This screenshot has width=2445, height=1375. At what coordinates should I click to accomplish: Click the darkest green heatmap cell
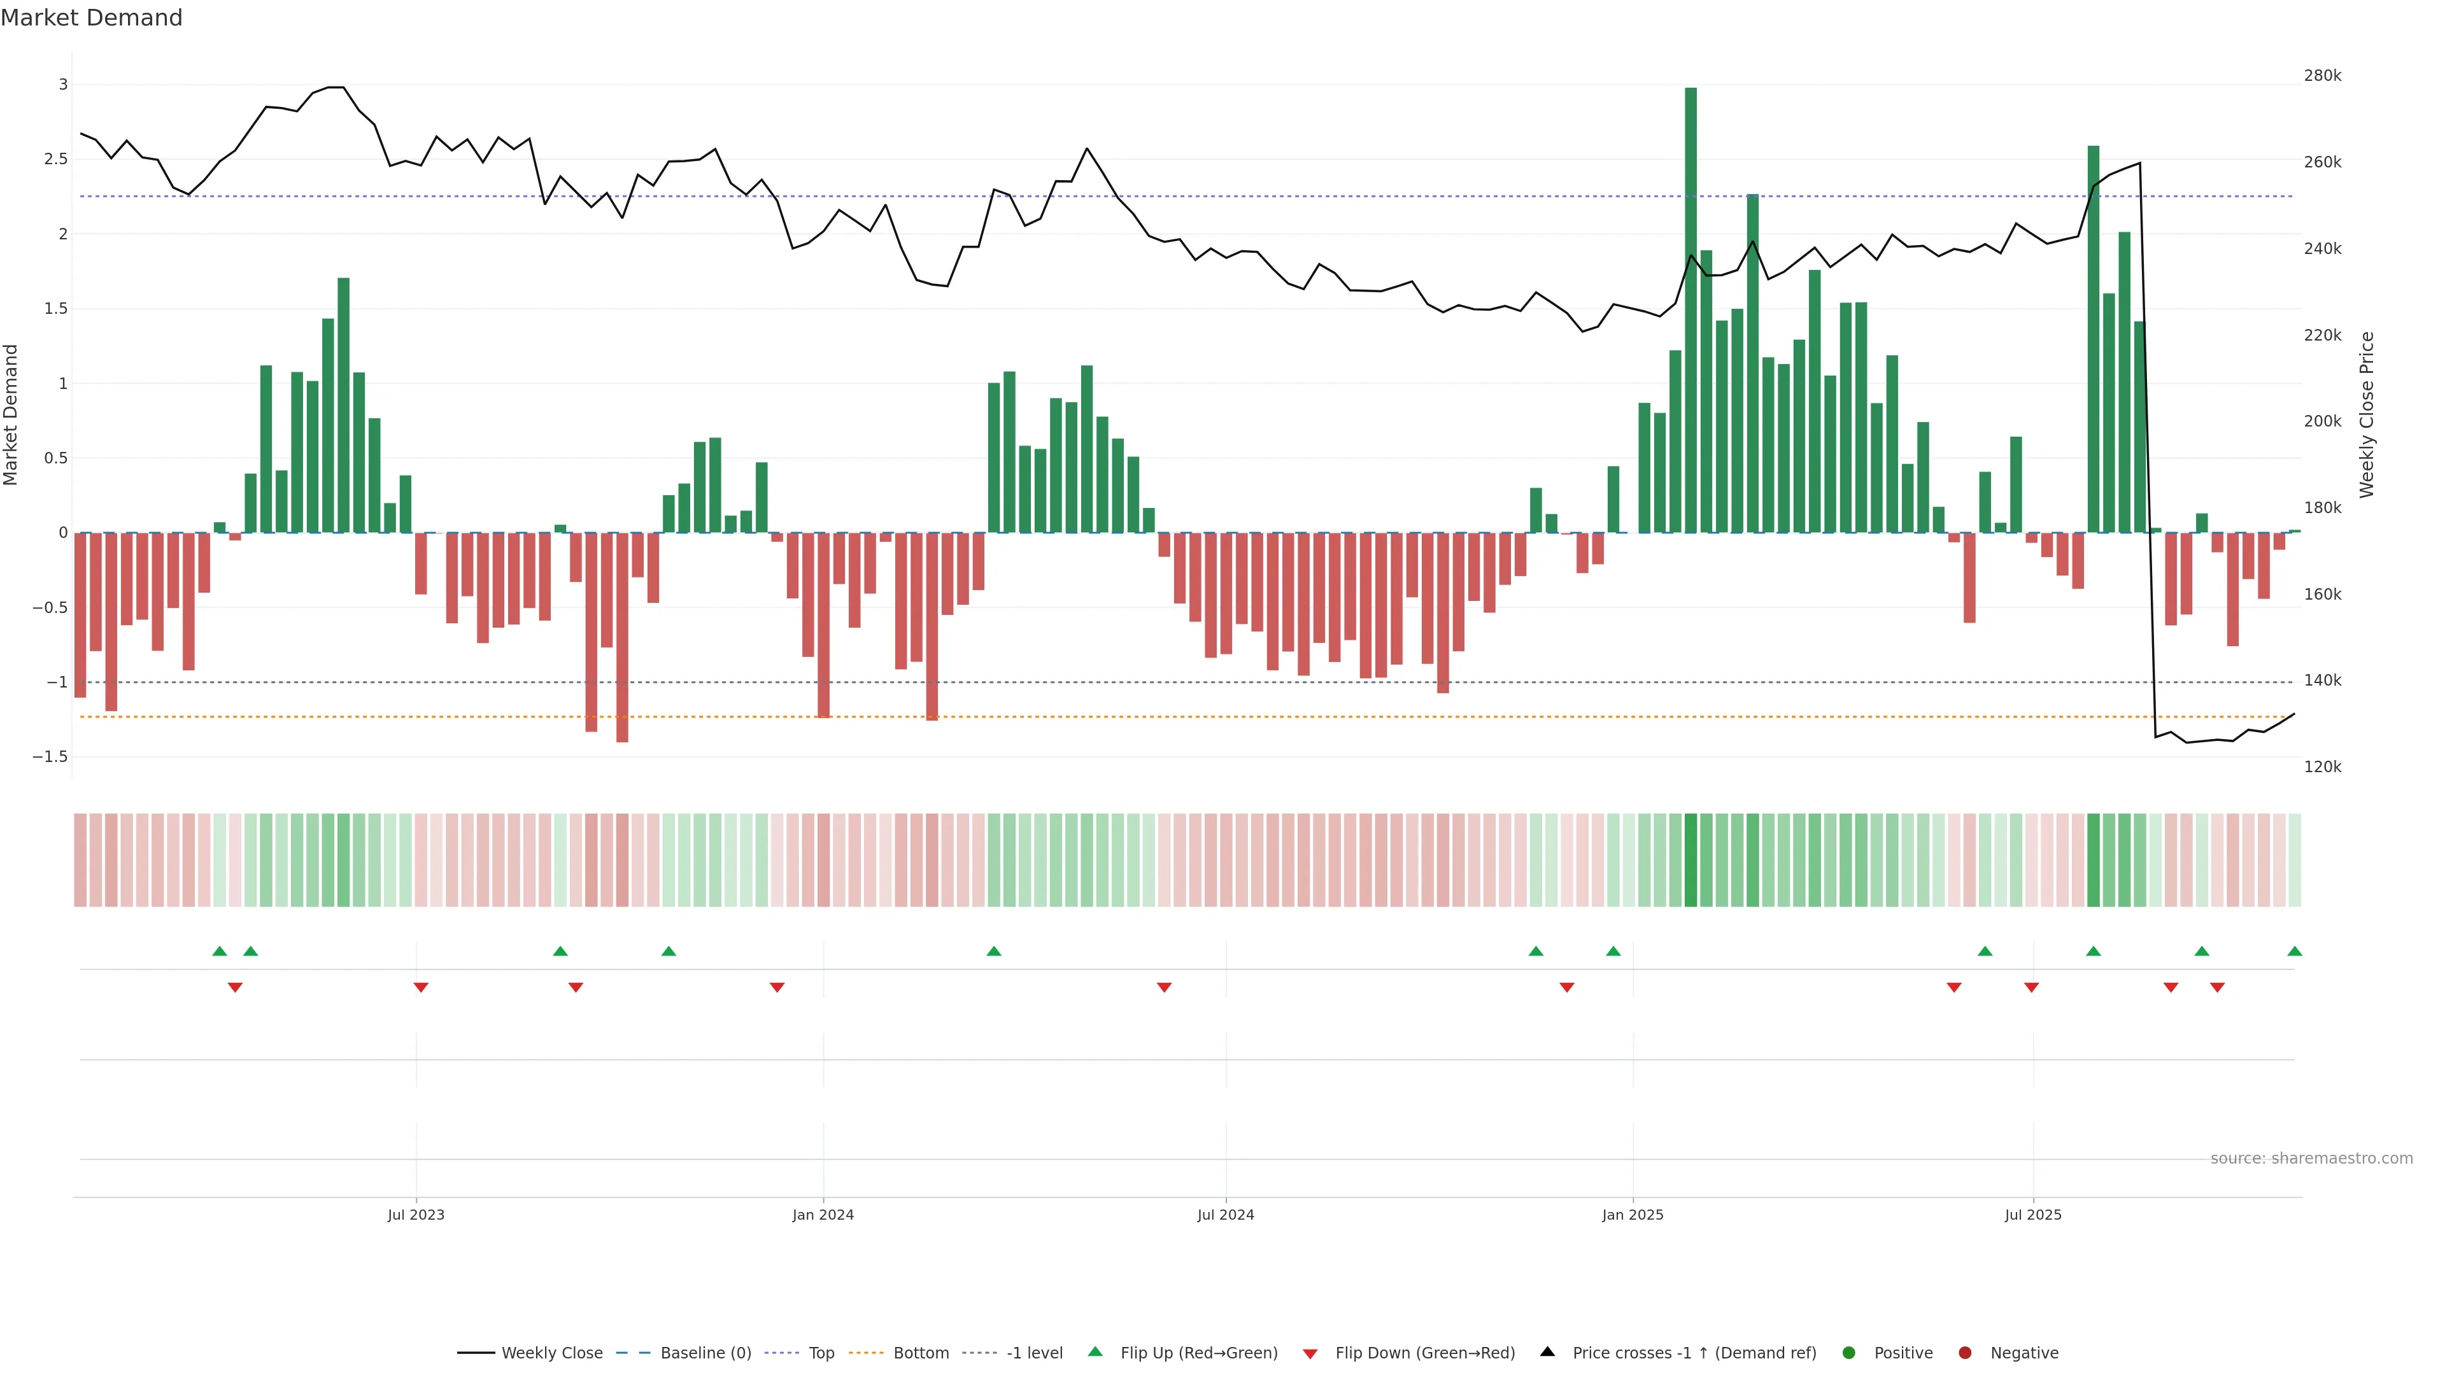1690,860
